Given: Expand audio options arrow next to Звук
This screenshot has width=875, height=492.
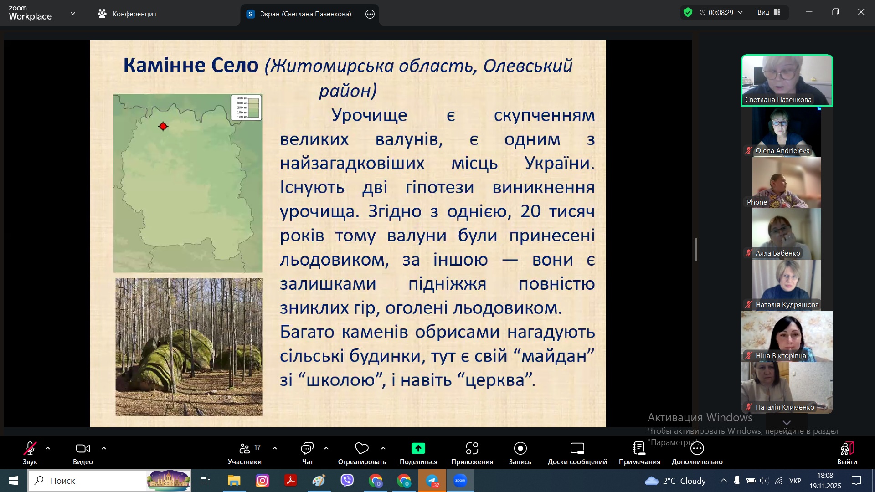Looking at the screenshot, I should 48,449.
